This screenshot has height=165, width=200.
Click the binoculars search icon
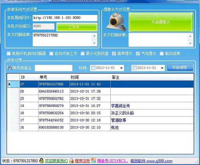pos(10,68)
